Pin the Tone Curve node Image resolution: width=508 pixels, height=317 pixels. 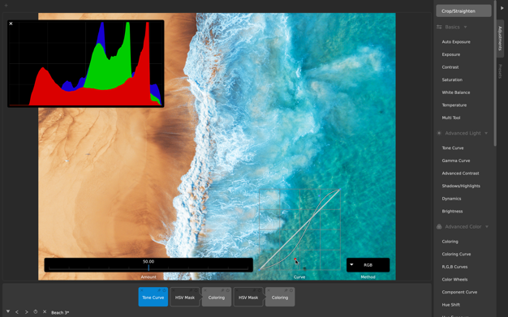point(159,290)
